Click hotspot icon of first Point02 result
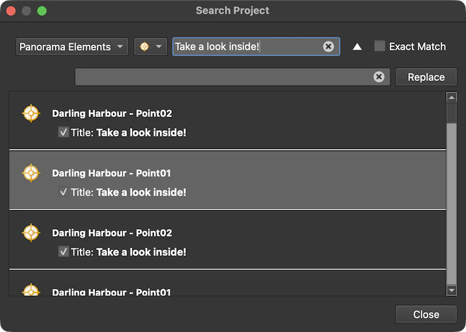466x332 pixels. pos(31,113)
